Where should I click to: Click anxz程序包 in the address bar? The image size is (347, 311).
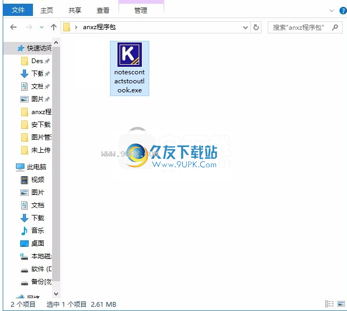[x=99, y=27]
